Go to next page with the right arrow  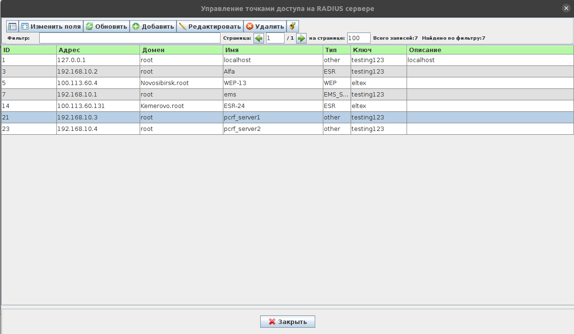point(301,38)
